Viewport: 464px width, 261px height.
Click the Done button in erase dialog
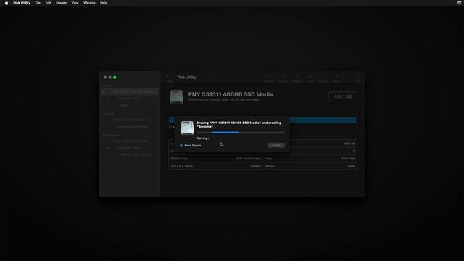tap(276, 145)
